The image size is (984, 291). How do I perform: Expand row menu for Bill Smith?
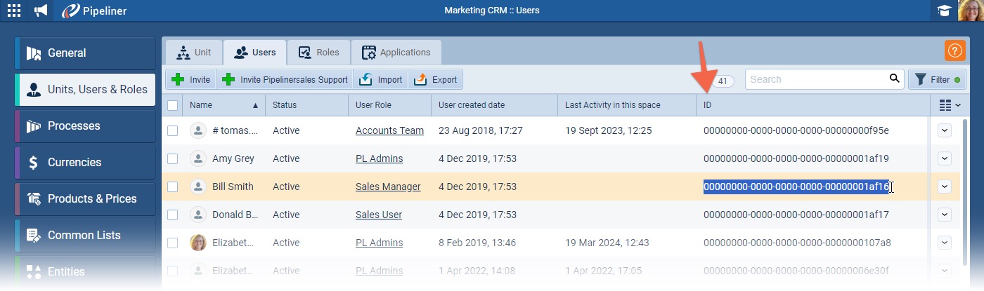[945, 187]
